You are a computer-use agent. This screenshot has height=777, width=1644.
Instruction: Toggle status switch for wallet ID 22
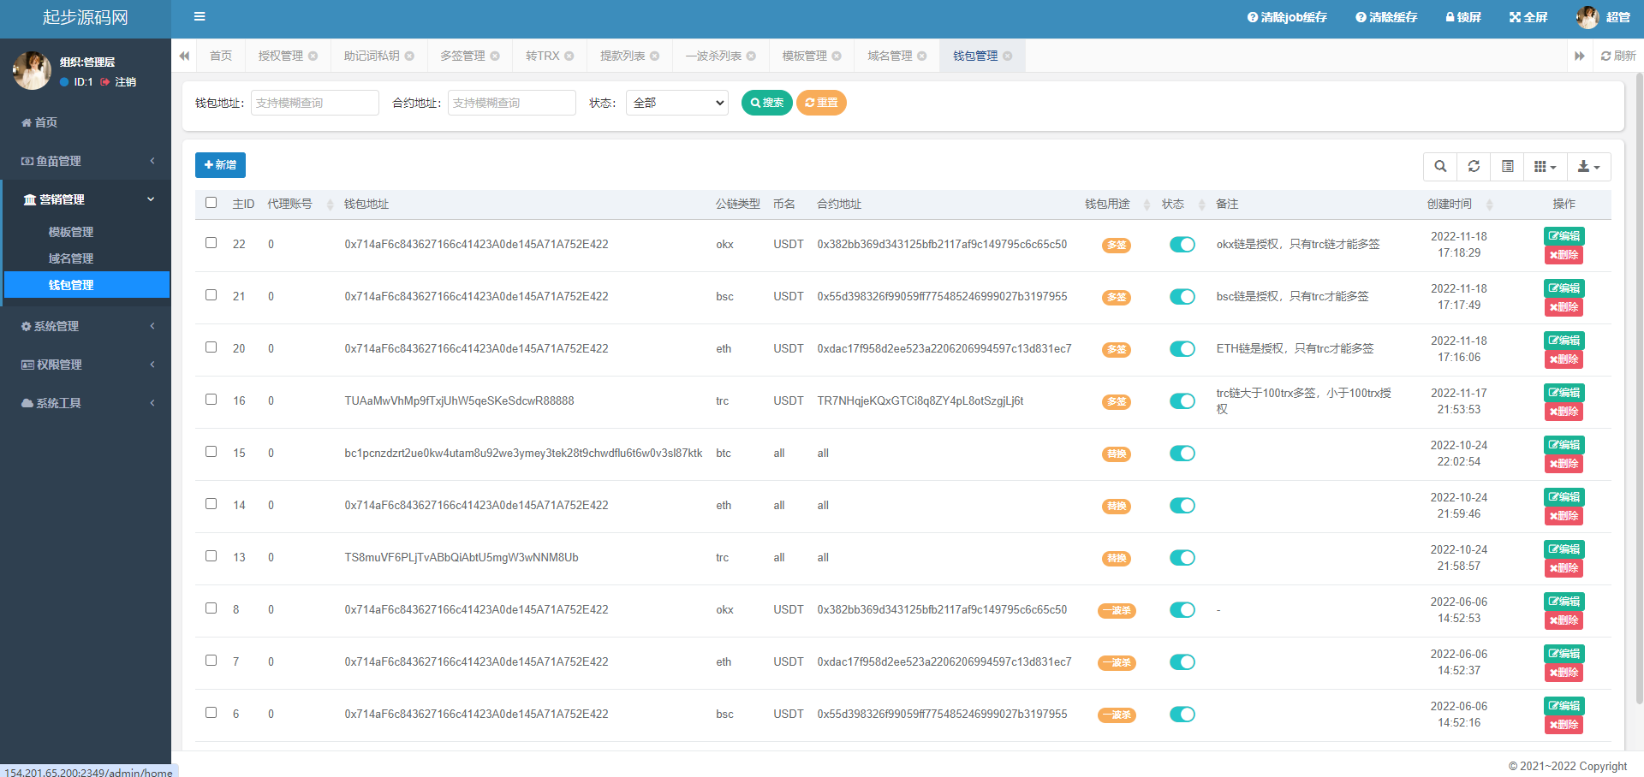[x=1182, y=245]
